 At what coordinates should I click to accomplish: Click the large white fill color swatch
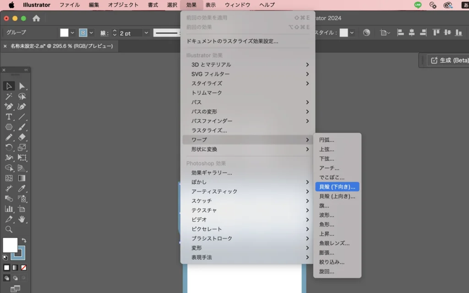click(x=10, y=245)
